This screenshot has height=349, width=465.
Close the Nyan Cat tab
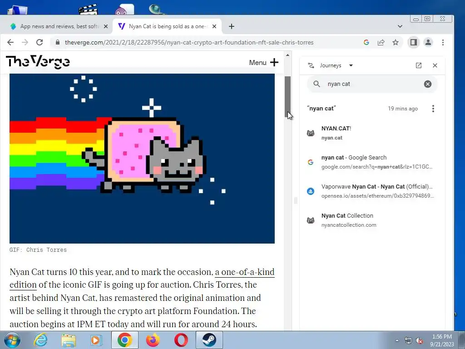point(214,26)
